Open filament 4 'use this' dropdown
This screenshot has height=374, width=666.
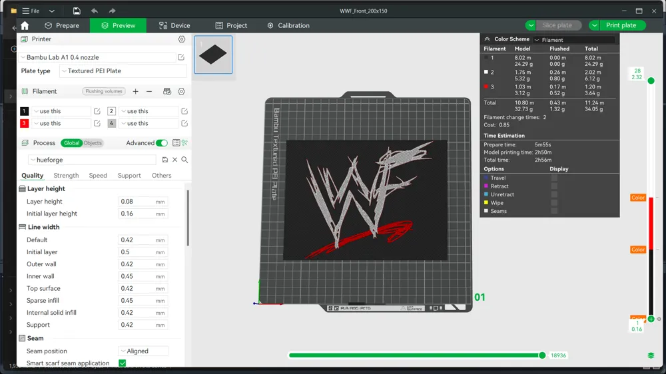[x=149, y=124]
